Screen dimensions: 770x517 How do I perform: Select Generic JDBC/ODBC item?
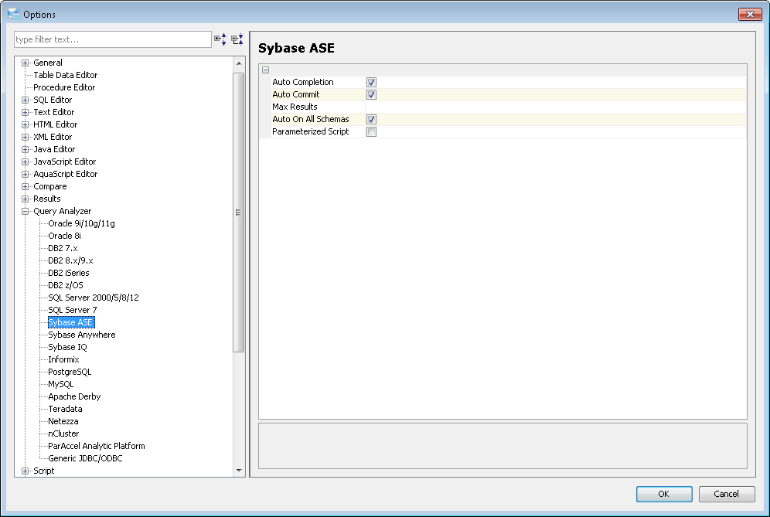tap(86, 458)
